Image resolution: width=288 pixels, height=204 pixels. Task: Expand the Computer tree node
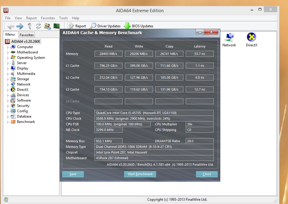point(8,47)
